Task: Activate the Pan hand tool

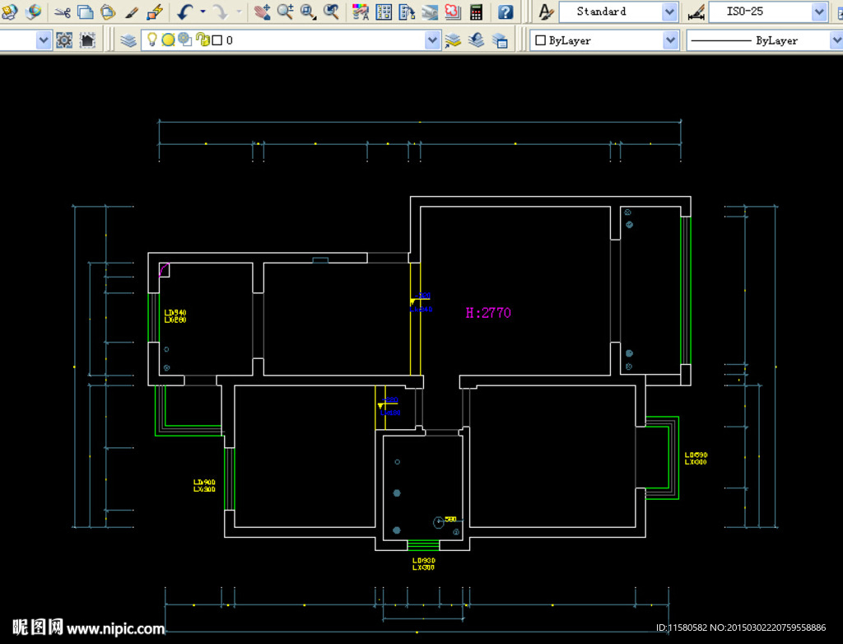Action: click(262, 12)
